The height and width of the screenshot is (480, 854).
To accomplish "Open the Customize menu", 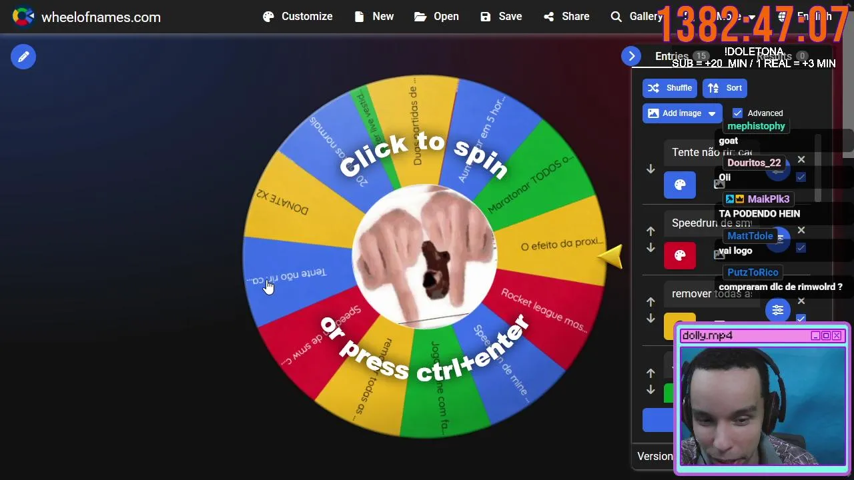I will [x=298, y=17].
